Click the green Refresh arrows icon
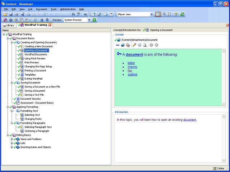This screenshot has height=172, width=230. click(x=182, y=14)
